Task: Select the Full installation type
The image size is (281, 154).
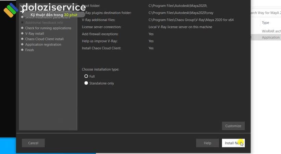Action: (x=86, y=76)
